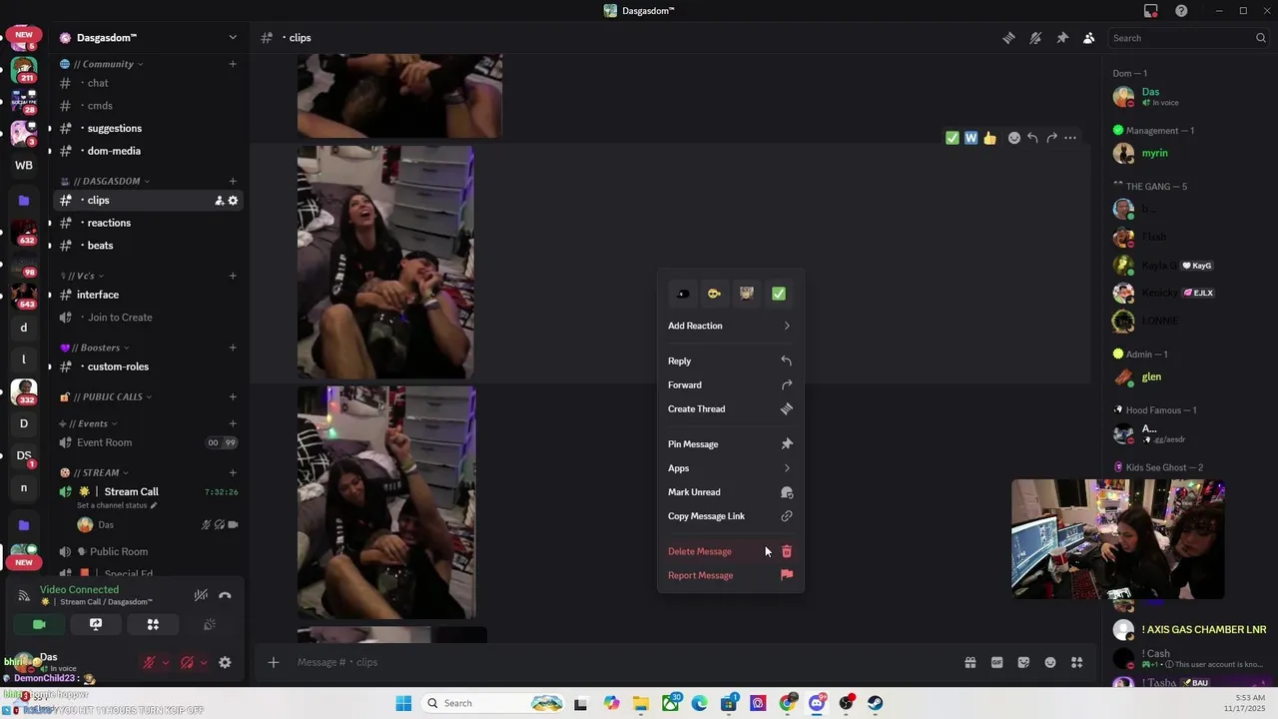Select Mark Unread menu entry

coord(730,492)
